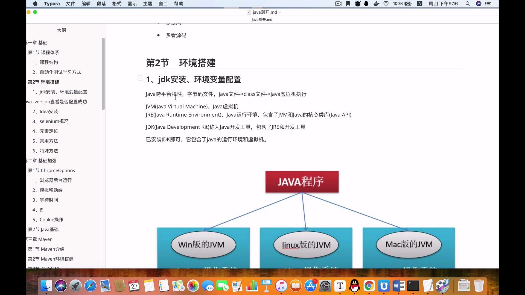525x295 pixels.
Task: Open Keynote from the Dock
Action: 266,286
